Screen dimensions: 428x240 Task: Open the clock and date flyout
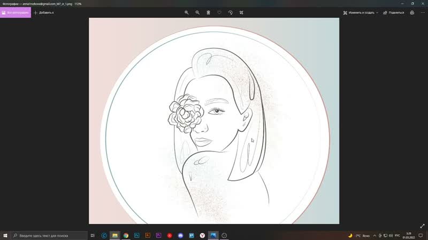point(409,236)
